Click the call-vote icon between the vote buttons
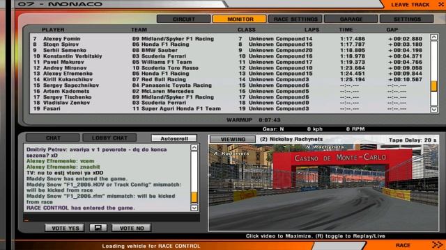This screenshot has height=250, width=446. pos(98,228)
